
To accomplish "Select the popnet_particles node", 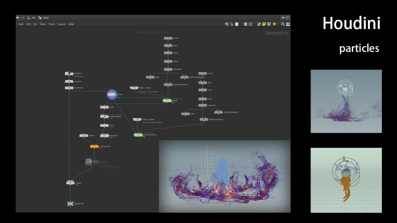I will click(138, 135).
